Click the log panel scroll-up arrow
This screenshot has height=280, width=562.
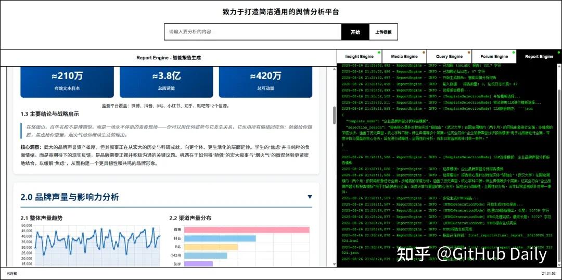(x=559, y=66)
